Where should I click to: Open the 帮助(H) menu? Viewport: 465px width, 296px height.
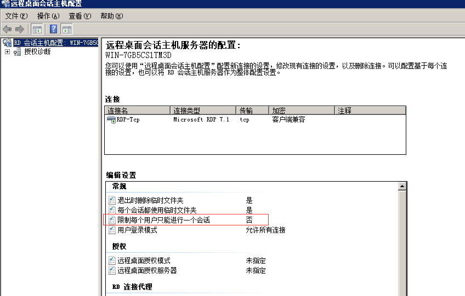[x=111, y=16]
